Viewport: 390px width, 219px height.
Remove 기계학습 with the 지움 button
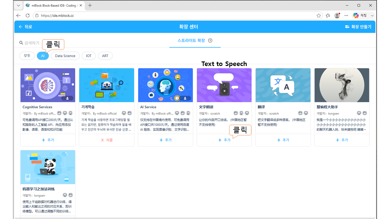[107, 140]
